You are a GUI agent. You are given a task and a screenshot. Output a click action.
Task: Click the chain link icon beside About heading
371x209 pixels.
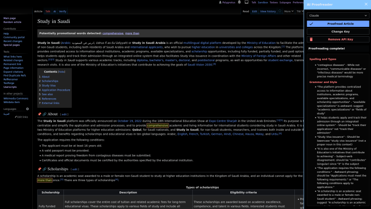(x=44, y=114)
